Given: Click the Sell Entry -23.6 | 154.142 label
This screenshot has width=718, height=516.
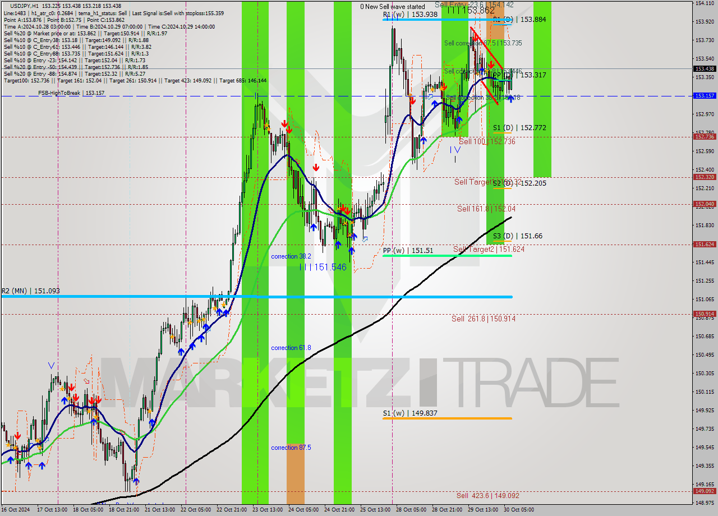Looking at the screenshot, I should [x=474, y=4].
